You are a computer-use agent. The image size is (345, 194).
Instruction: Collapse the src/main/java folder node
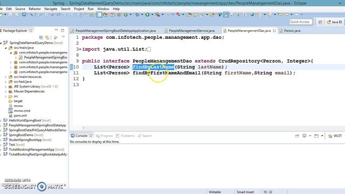tap(6, 48)
